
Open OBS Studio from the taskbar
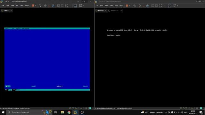pyautogui.click(x=82, y=112)
